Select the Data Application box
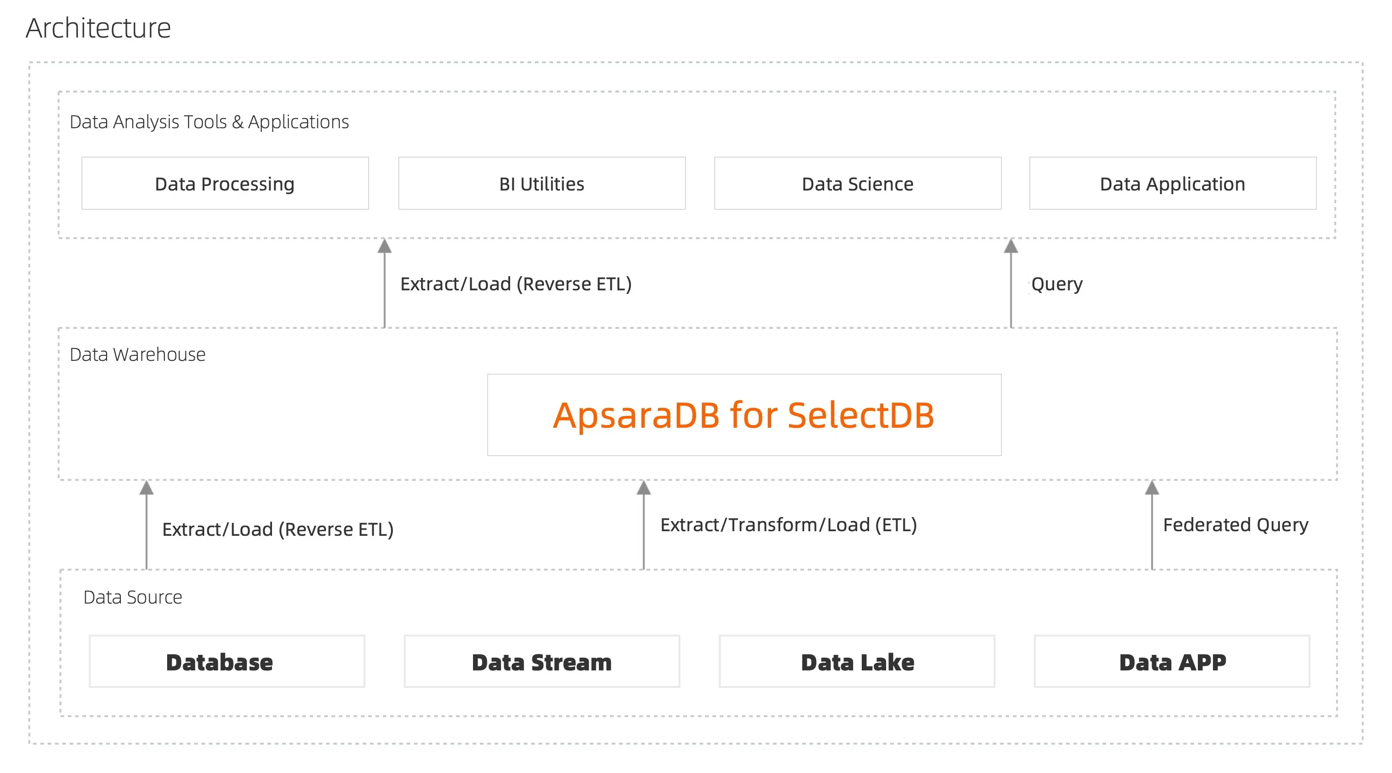 click(1173, 184)
